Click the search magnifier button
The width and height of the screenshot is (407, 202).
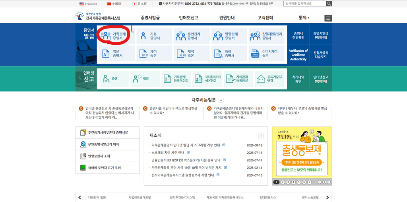tap(329, 4)
